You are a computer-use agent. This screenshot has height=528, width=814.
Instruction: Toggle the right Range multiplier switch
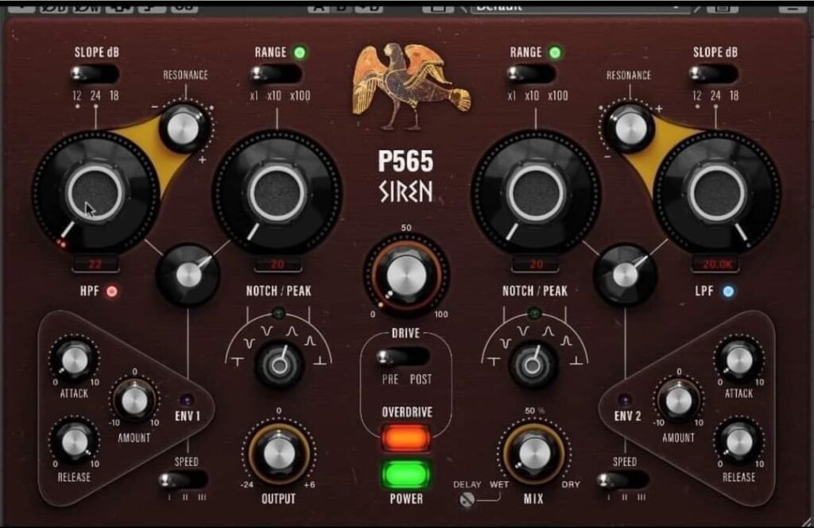click(x=530, y=74)
